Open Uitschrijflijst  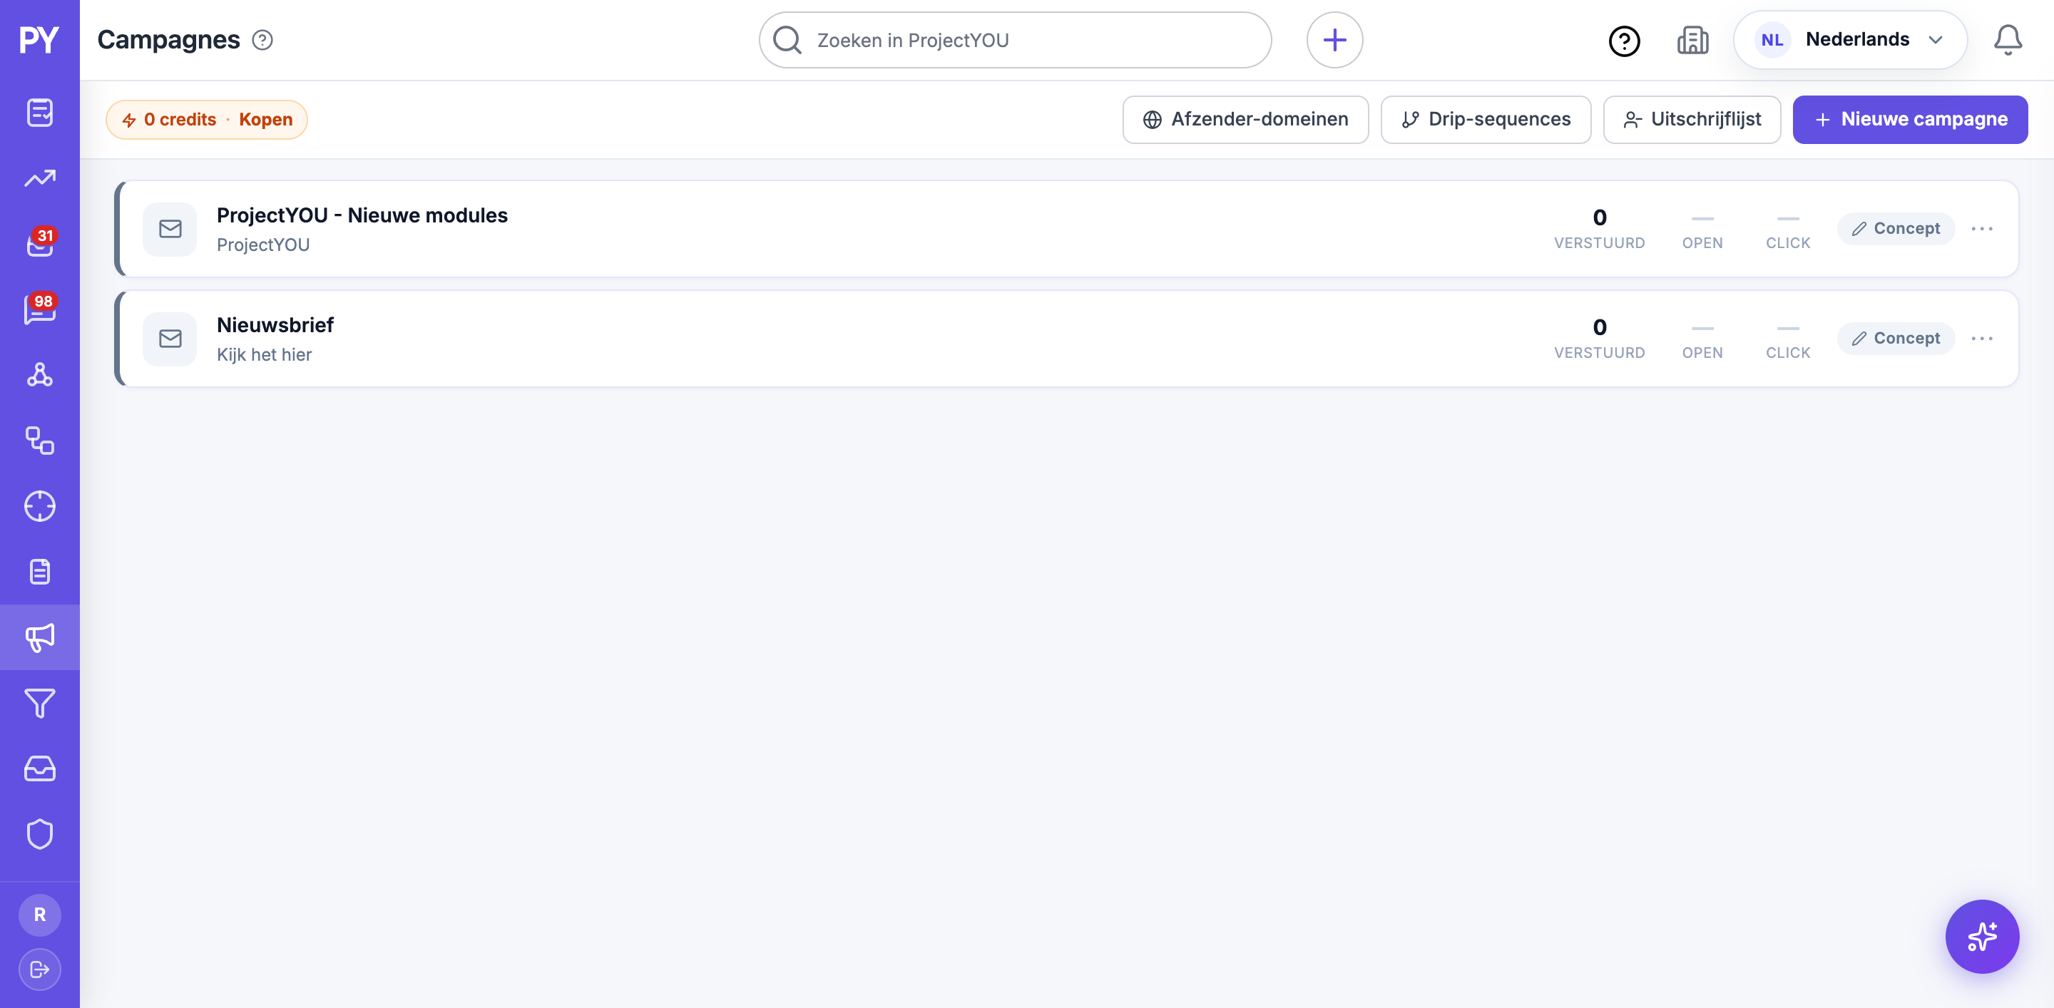pos(1691,120)
